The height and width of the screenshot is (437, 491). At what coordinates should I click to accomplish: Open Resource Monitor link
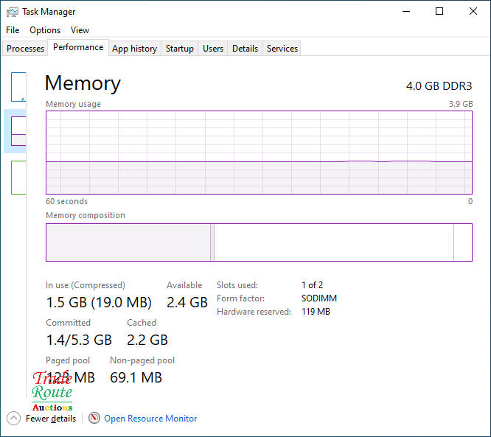click(x=150, y=419)
